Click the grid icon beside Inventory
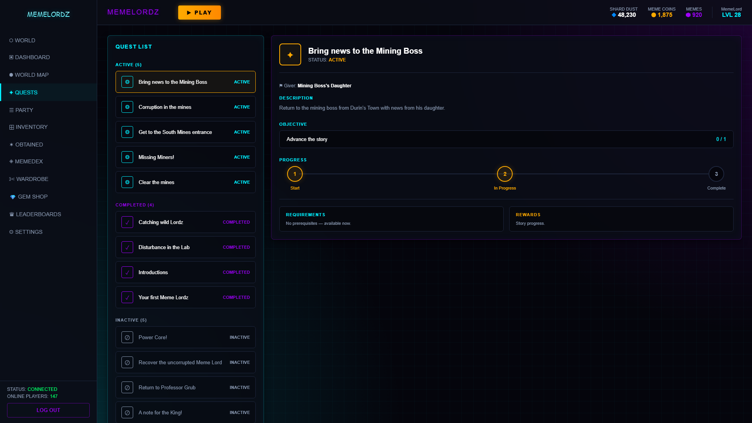The image size is (752, 423). pos(12,127)
